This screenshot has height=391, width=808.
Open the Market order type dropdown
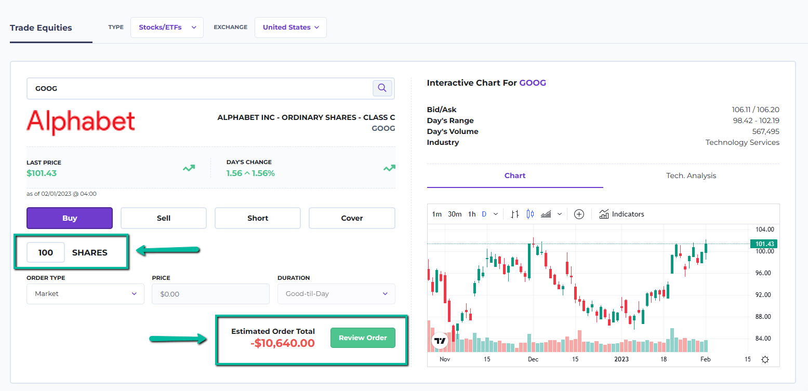coord(85,294)
